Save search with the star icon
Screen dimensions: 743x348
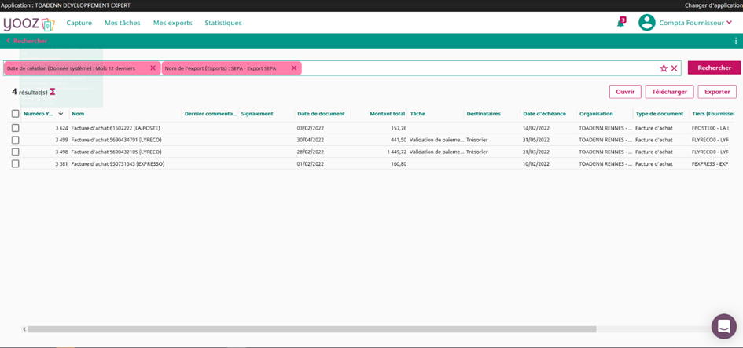pyautogui.click(x=664, y=68)
